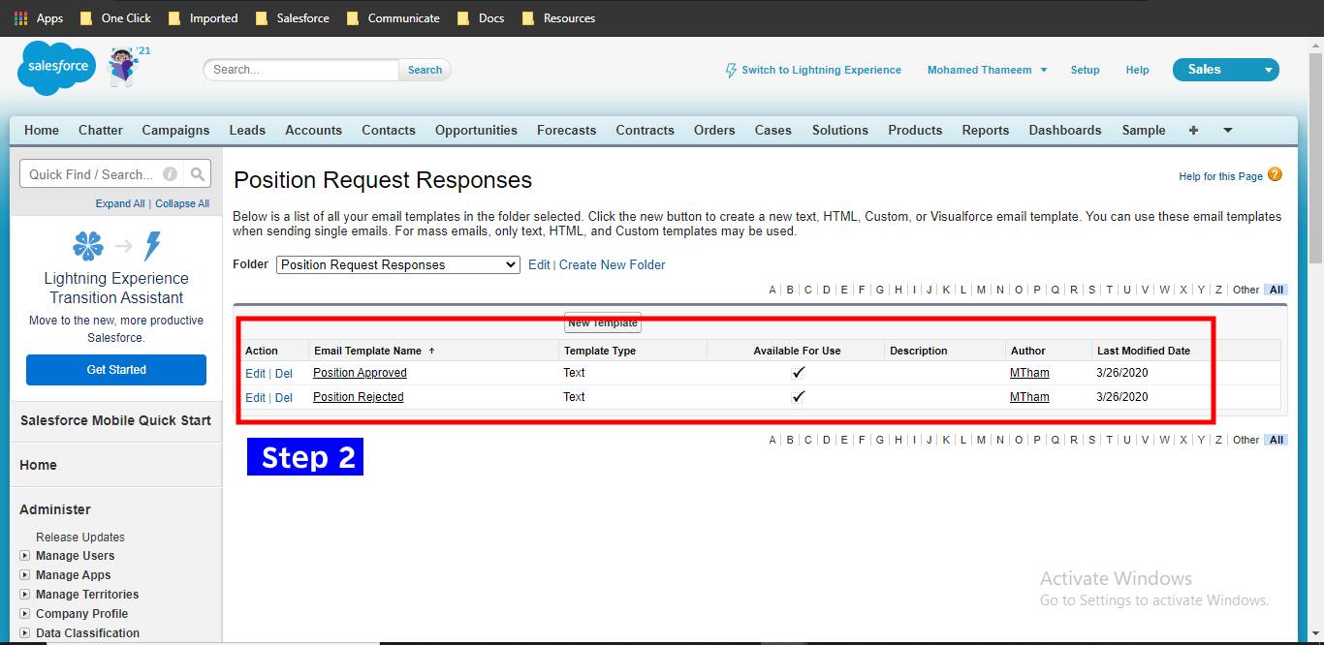The width and height of the screenshot is (1324, 645).
Task: Expand the Manage Users section
Action: point(24,556)
